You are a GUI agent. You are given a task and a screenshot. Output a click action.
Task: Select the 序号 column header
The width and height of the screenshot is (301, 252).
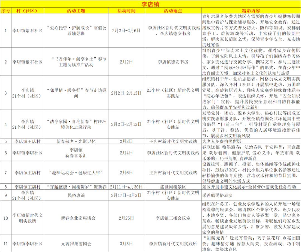pyautogui.click(x=5, y=9)
